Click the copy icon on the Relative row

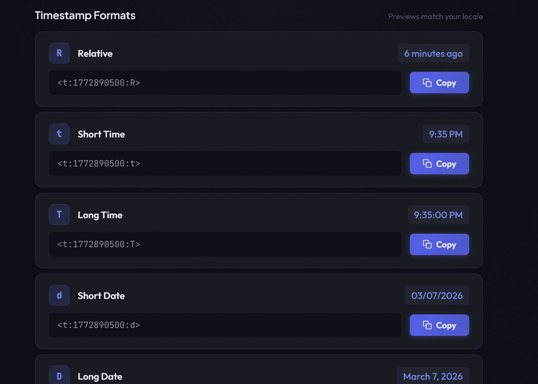427,82
